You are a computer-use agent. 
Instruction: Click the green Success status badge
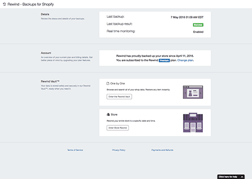[198, 25]
